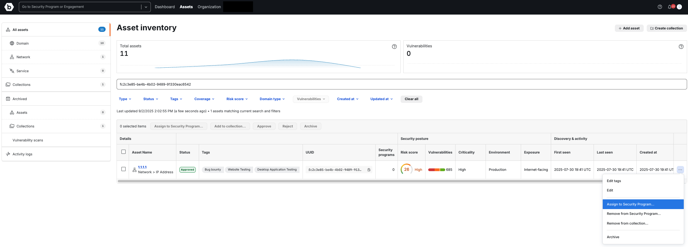Image resolution: width=688 pixels, height=247 pixels.
Task: Click the All assets icon in sidebar
Action: click(x=8, y=30)
